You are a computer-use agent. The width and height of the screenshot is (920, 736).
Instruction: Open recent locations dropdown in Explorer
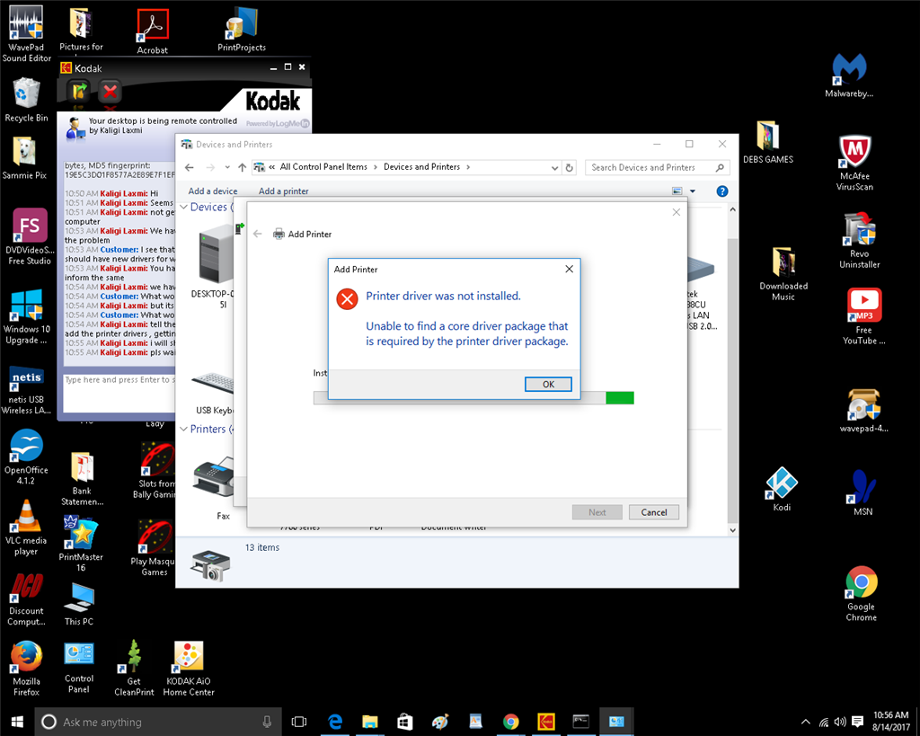227,167
